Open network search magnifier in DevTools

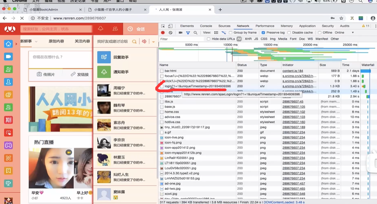(x=195, y=32)
